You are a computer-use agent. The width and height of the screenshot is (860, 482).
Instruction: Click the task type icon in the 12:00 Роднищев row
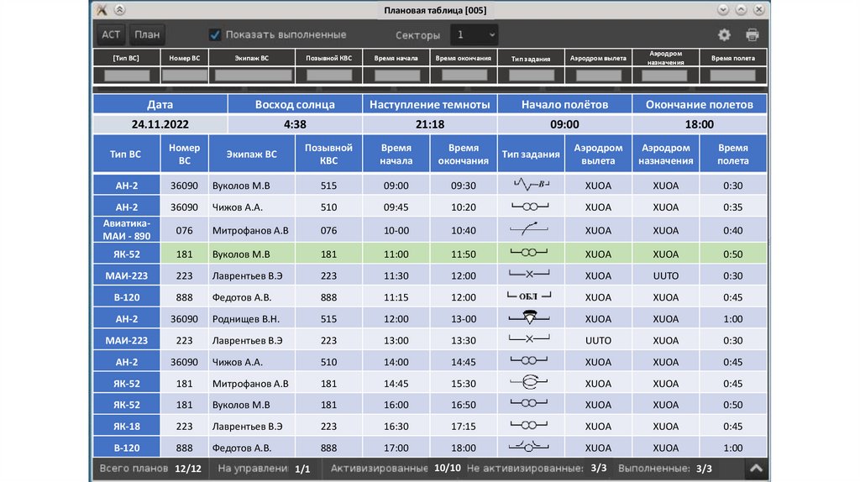531,318
